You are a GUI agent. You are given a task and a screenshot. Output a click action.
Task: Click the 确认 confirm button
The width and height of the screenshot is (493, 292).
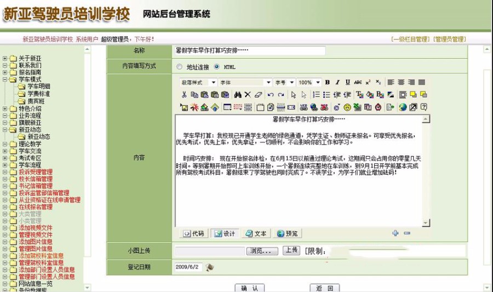(x=250, y=288)
